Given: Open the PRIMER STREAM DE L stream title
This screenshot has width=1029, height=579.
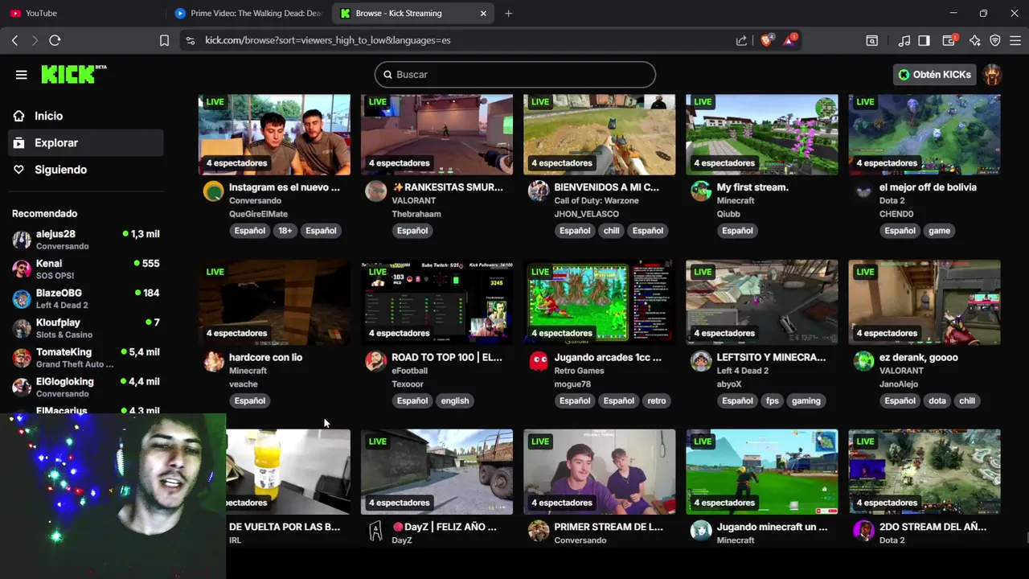Looking at the screenshot, I should pyautogui.click(x=609, y=527).
